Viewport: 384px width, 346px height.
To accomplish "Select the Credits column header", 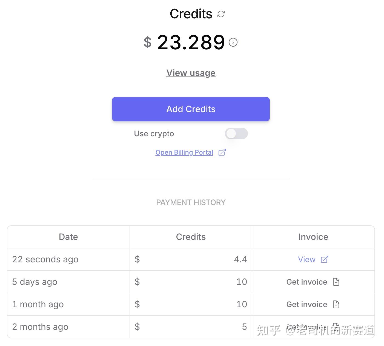I will [x=191, y=237].
